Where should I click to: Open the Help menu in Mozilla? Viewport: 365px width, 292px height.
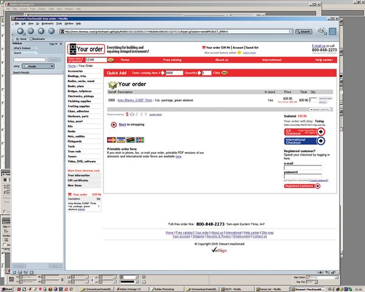click(78, 24)
